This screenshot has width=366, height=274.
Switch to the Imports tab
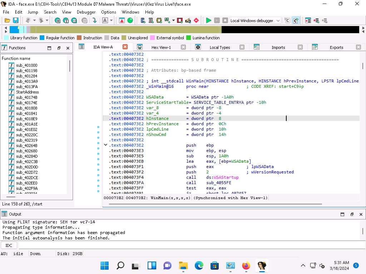coord(278,47)
